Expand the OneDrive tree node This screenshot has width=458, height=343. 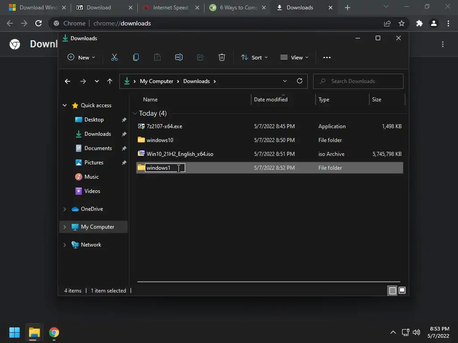tap(64, 209)
